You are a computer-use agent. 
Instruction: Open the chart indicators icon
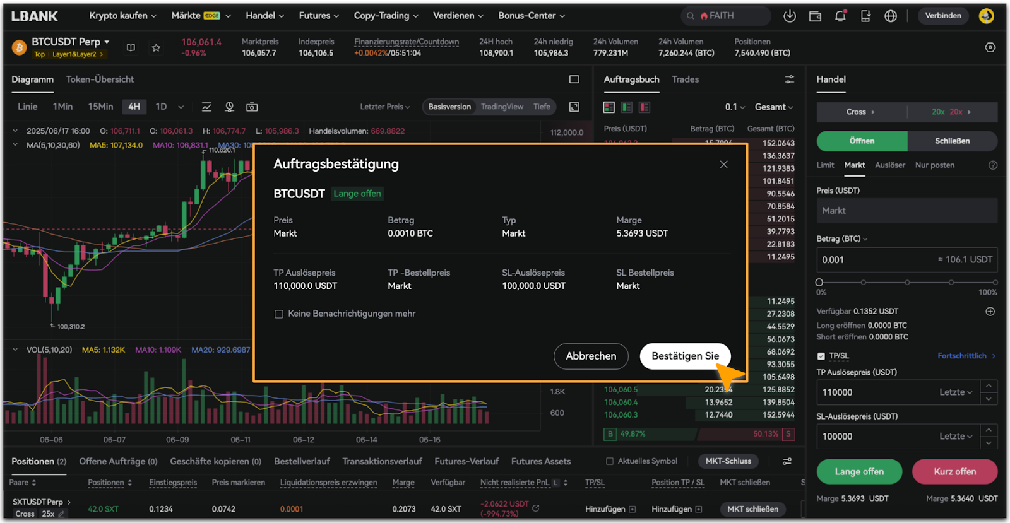click(206, 107)
